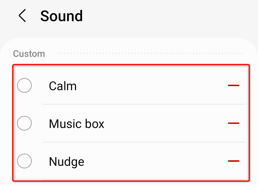Screen dimensions: 258x186
Task: Select the Calm radio button
Action: [x=25, y=85]
